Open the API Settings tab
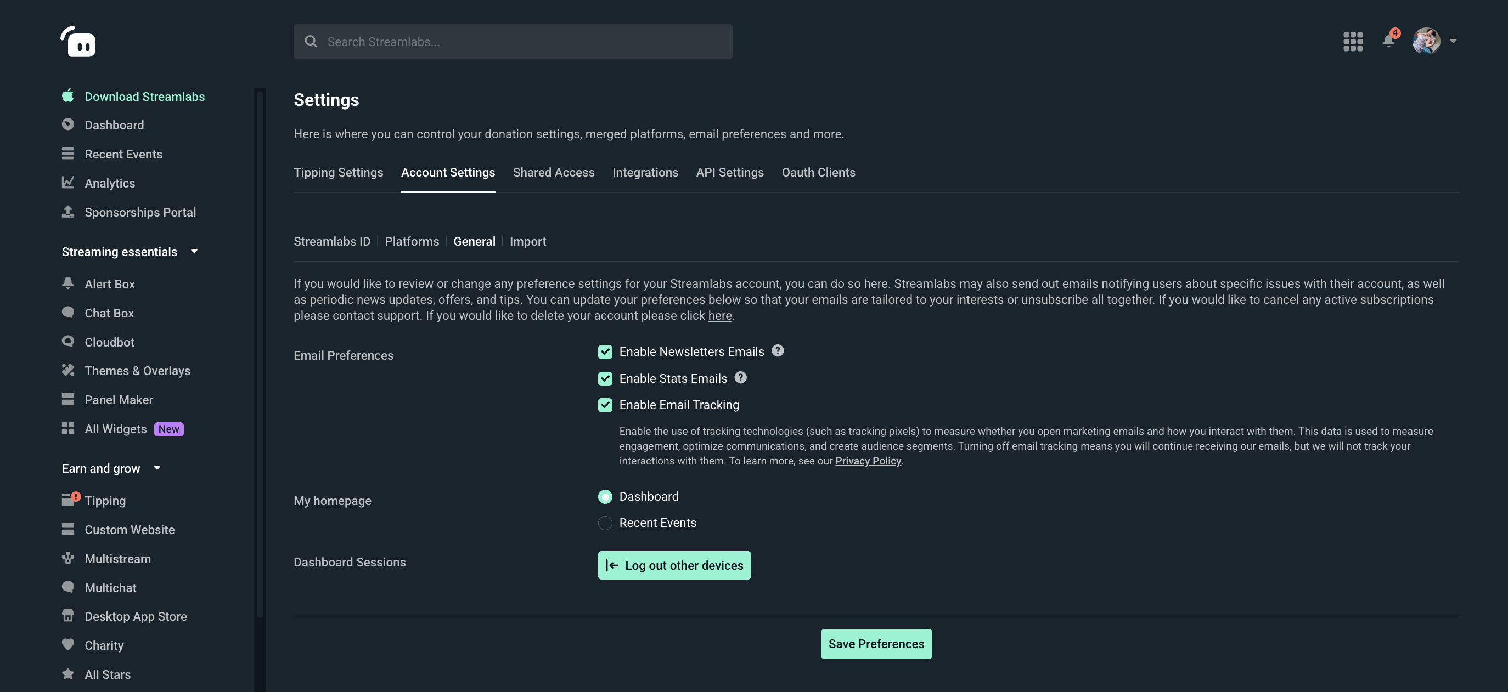The image size is (1508, 692). [729, 173]
